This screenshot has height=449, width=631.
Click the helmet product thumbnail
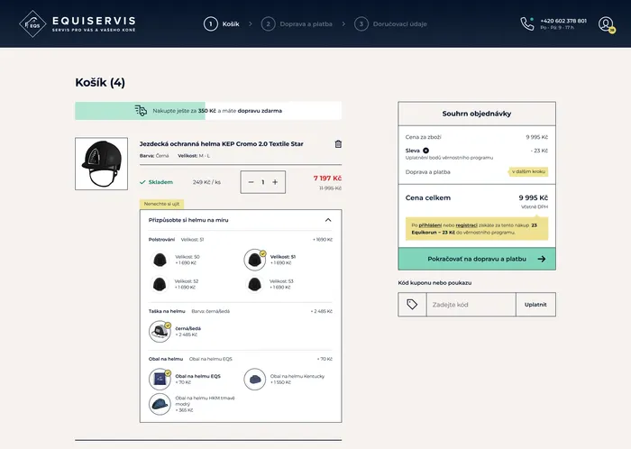(x=101, y=164)
